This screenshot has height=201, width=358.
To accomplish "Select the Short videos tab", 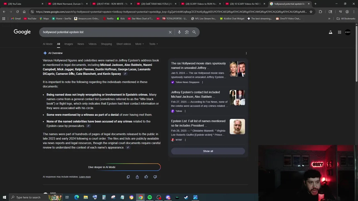I will point(124,44).
